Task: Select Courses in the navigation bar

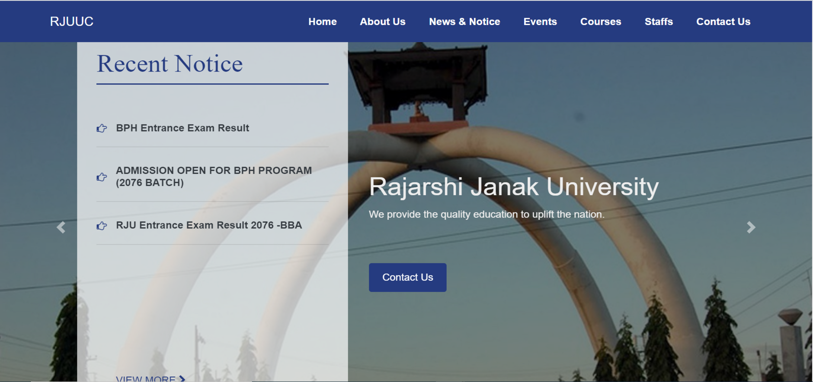Action: (600, 22)
